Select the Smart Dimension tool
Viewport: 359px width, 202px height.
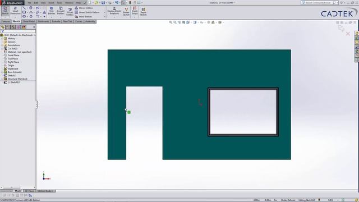(15, 11)
